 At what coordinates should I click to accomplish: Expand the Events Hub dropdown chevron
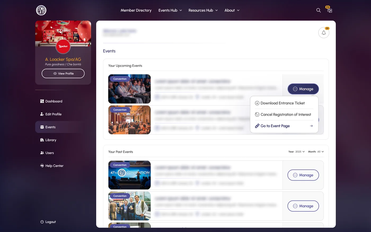click(181, 10)
